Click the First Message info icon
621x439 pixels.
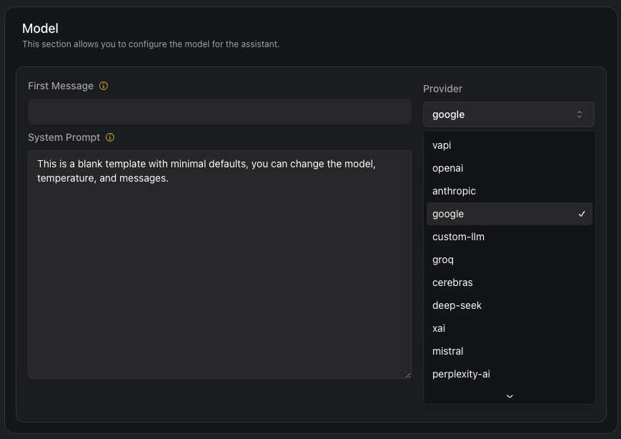coord(104,86)
